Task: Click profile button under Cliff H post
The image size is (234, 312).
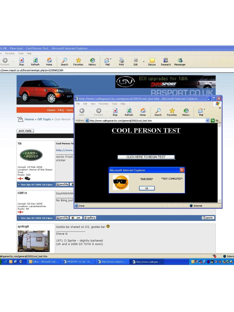Action: 62,218
